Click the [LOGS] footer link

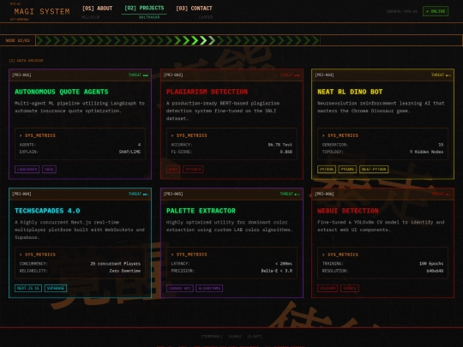[235, 337]
